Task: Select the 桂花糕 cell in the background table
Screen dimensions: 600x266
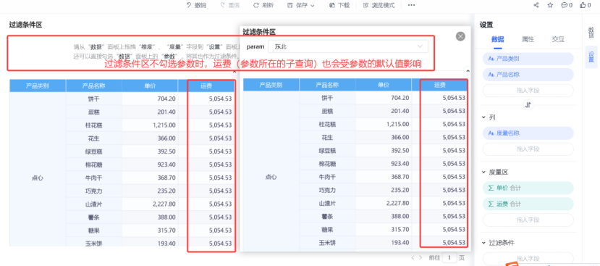Action: tap(94, 125)
